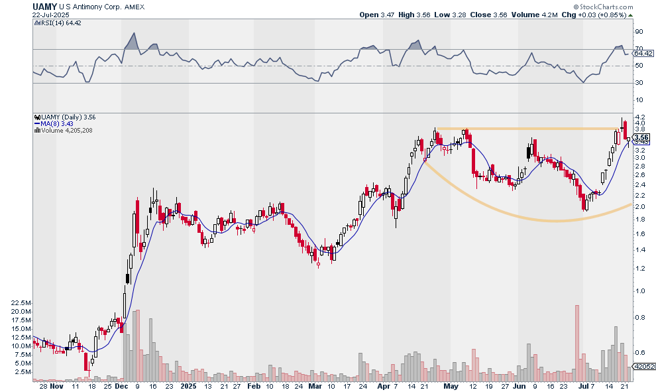Image resolution: width=656 pixels, height=392 pixels.
Task: Click the RSI axis label 50
Action: [x=639, y=66]
